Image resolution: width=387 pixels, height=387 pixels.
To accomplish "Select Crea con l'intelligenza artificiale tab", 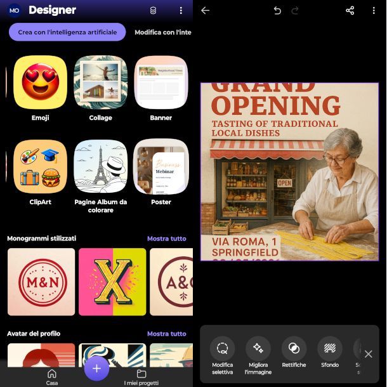I will [x=67, y=32].
